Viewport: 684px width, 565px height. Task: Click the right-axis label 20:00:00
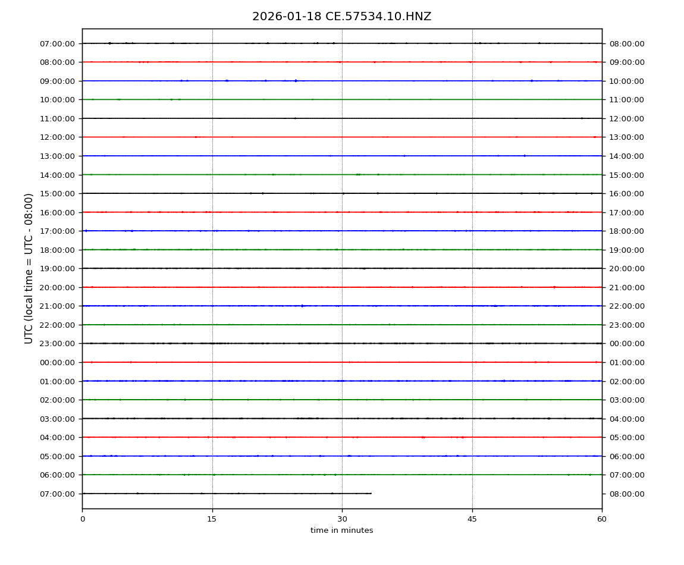click(x=626, y=268)
